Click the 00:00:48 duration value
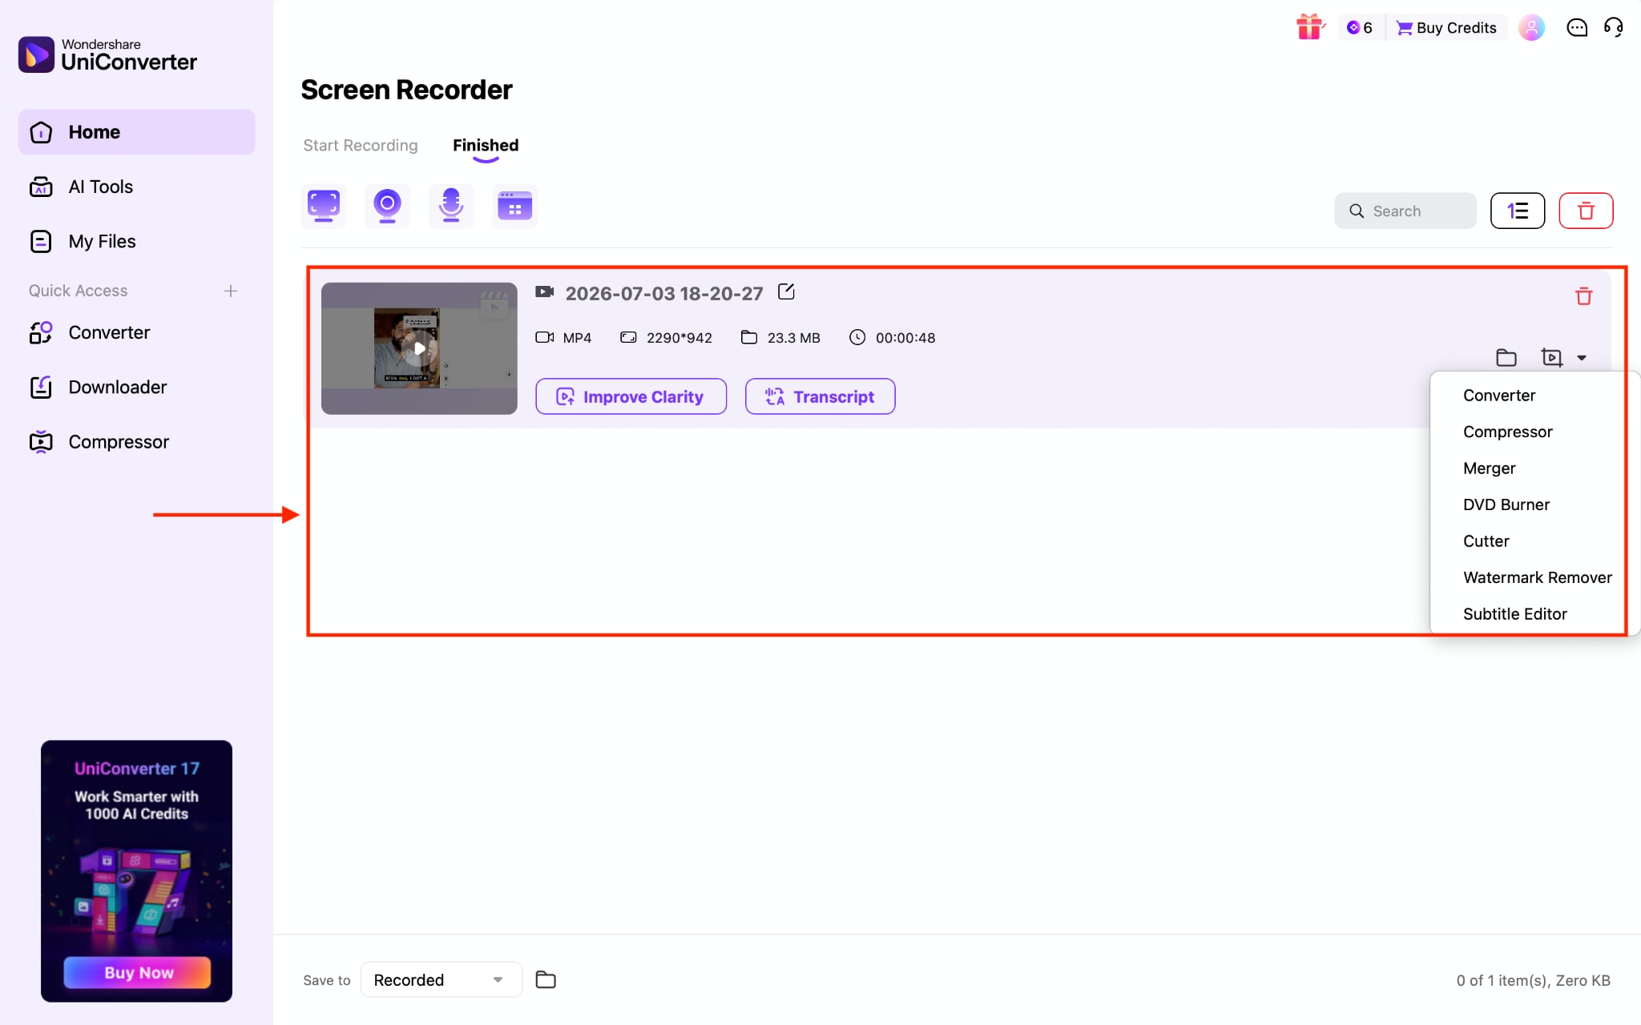 tap(905, 338)
